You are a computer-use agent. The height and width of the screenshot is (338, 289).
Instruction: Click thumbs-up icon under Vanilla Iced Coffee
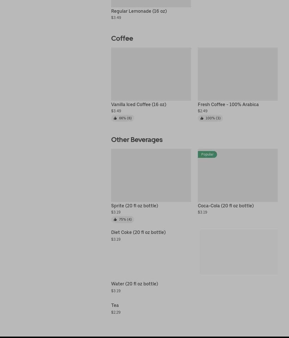(115, 118)
